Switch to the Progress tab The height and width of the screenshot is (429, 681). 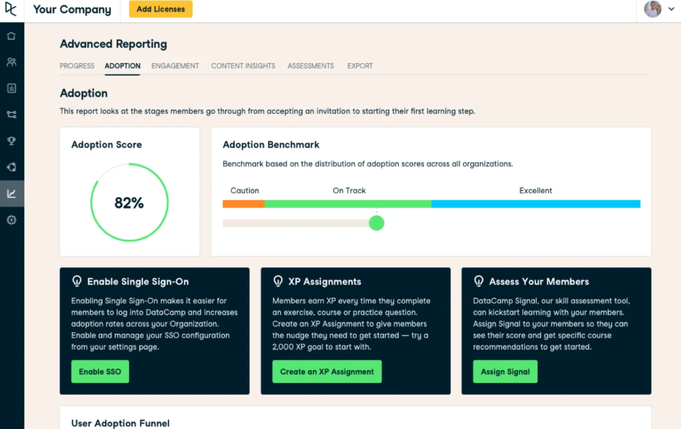[x=77, y=66]
